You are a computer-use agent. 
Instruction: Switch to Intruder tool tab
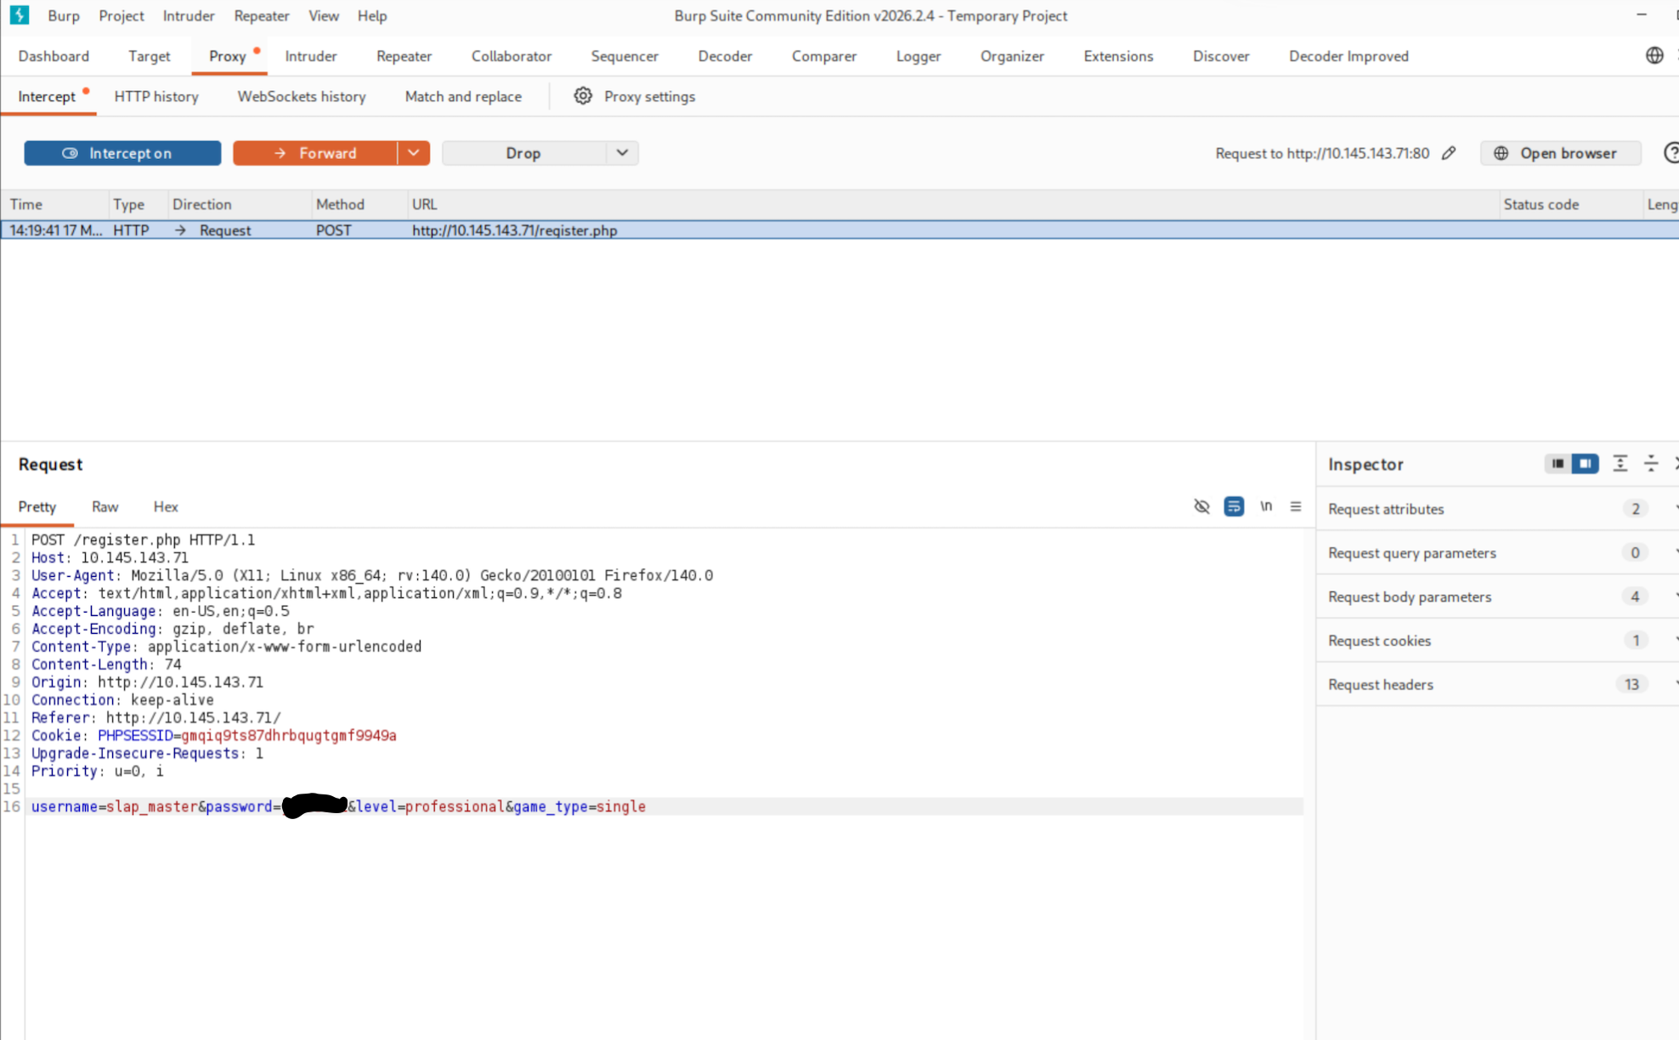pyautogui.click(x=311, y=56)
